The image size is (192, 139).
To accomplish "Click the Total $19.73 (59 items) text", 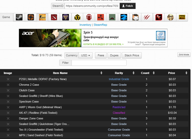I will click(47, 55).
